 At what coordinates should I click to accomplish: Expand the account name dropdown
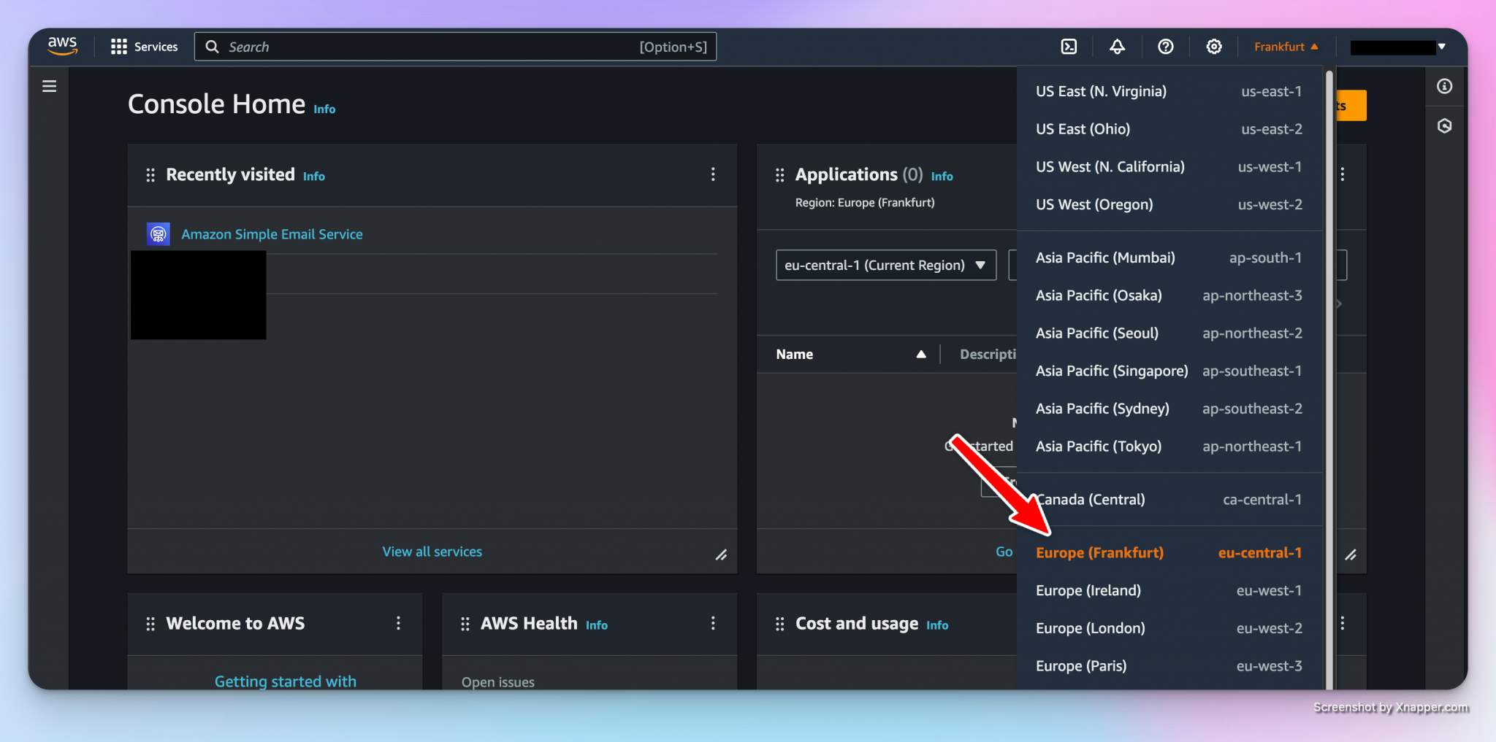point(1398,47)
